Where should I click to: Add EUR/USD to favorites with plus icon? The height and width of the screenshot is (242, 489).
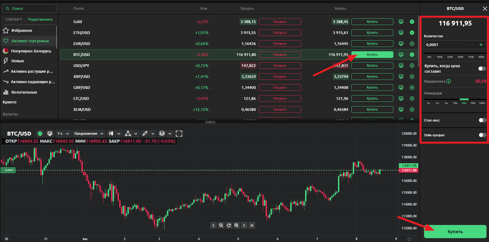[412, 44]
